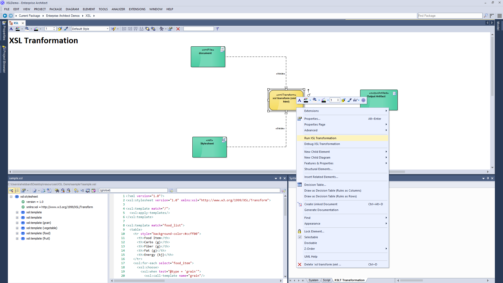Select the 'version = 1.0' attribute row

35,202
